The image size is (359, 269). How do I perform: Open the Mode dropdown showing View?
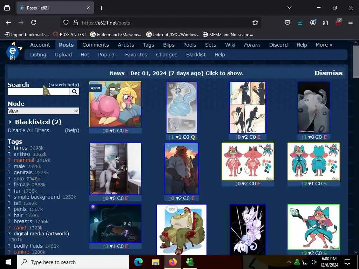click(x=43, y=111)
